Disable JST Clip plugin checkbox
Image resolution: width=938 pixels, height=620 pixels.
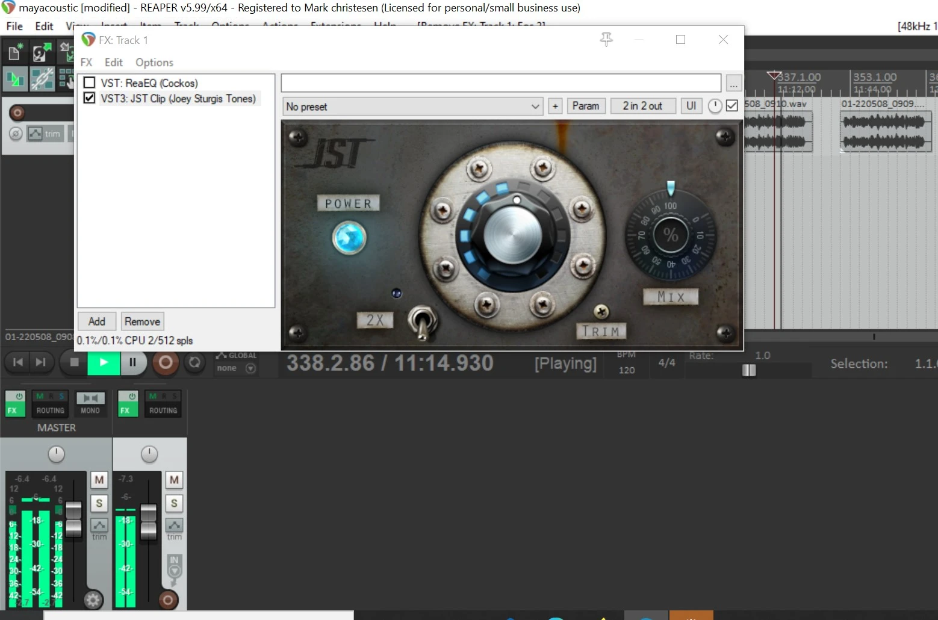pyautogui.click(x=90, y=98)
